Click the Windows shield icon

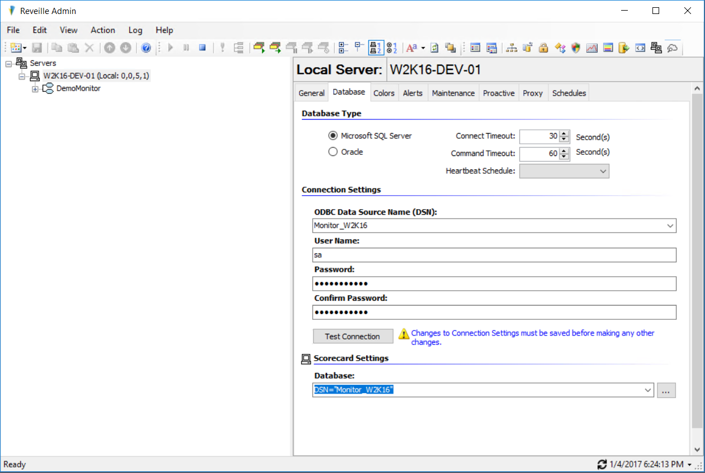[576, 48]
